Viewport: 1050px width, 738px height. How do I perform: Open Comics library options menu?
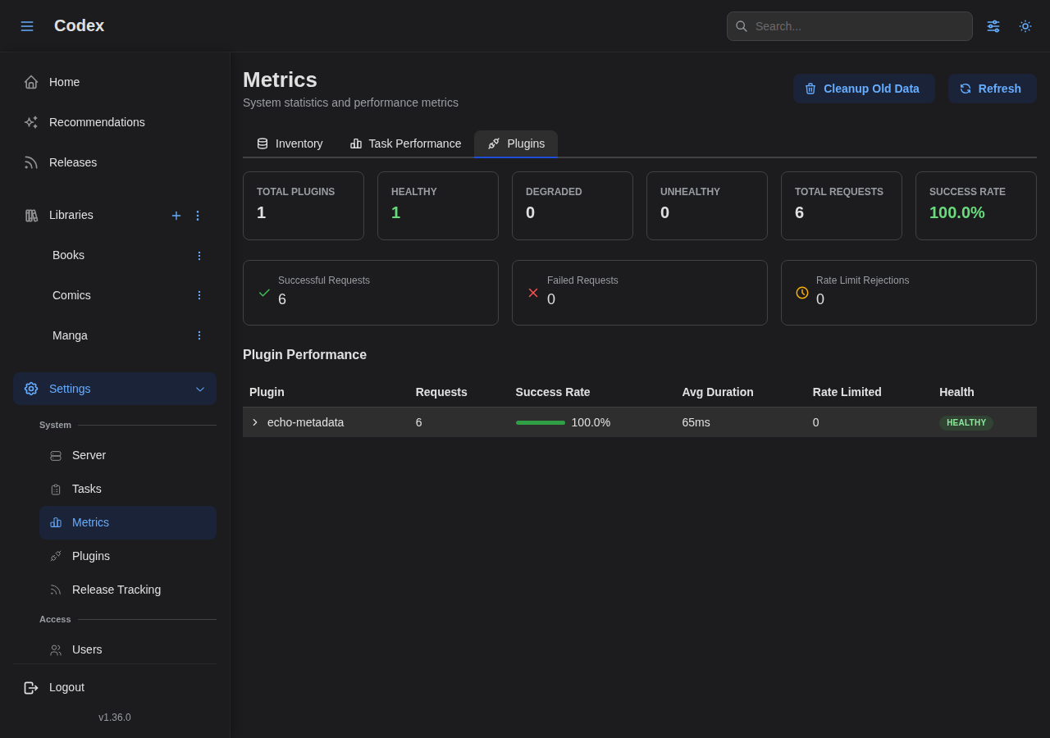coord(199,295)
